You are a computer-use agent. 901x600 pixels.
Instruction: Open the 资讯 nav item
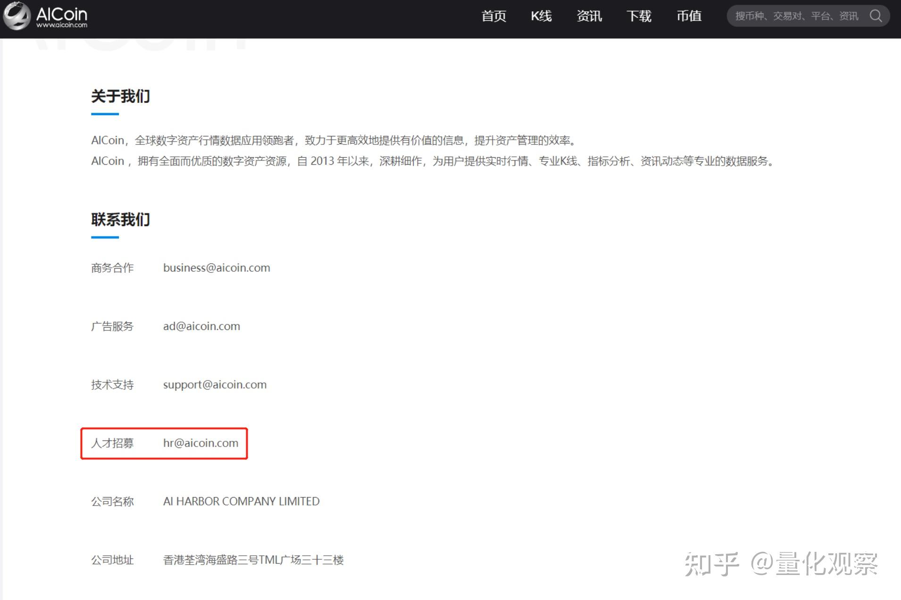(x=589, y=16)
